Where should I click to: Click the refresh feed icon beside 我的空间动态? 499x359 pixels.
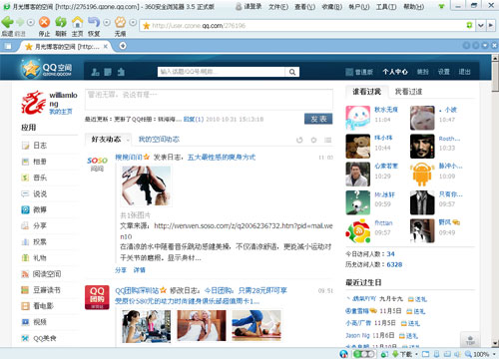pos(299,140)
